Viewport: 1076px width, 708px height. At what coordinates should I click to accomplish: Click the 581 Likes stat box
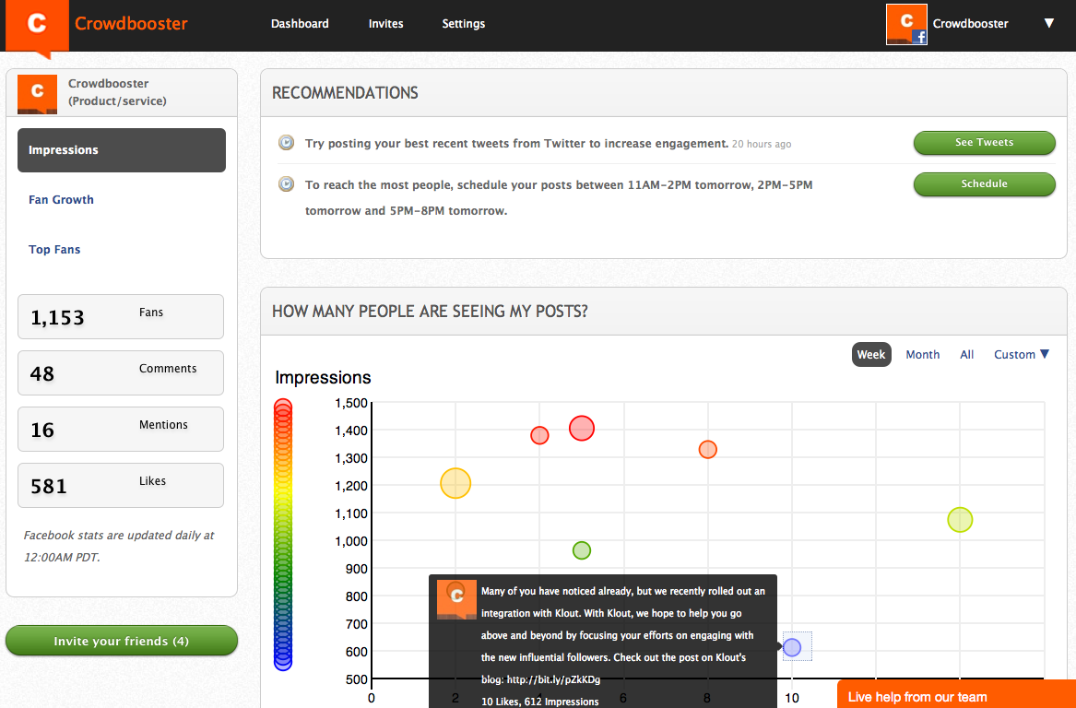point(121,485)
